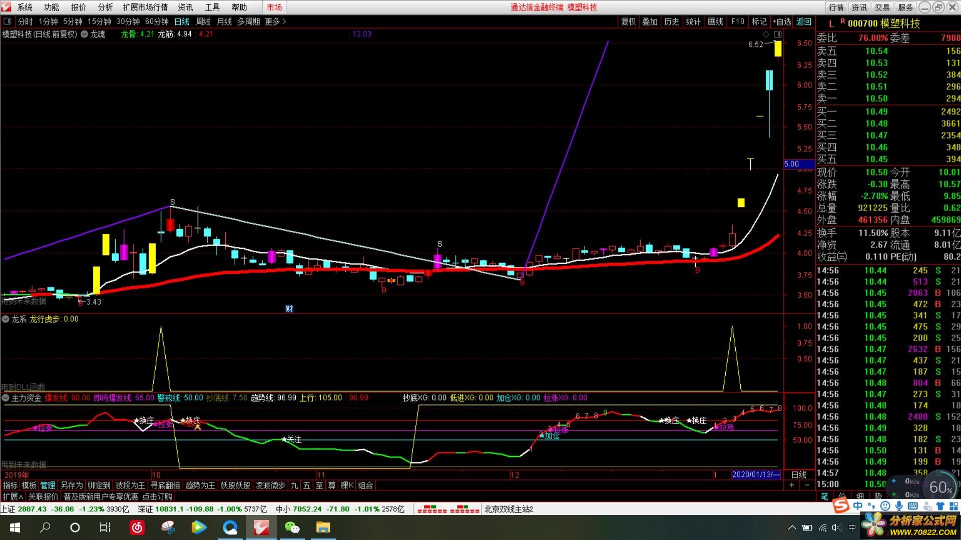This screenshot has height=540, width=961.
Task: Switch to the 周线 period
Action: click(203, 21)
